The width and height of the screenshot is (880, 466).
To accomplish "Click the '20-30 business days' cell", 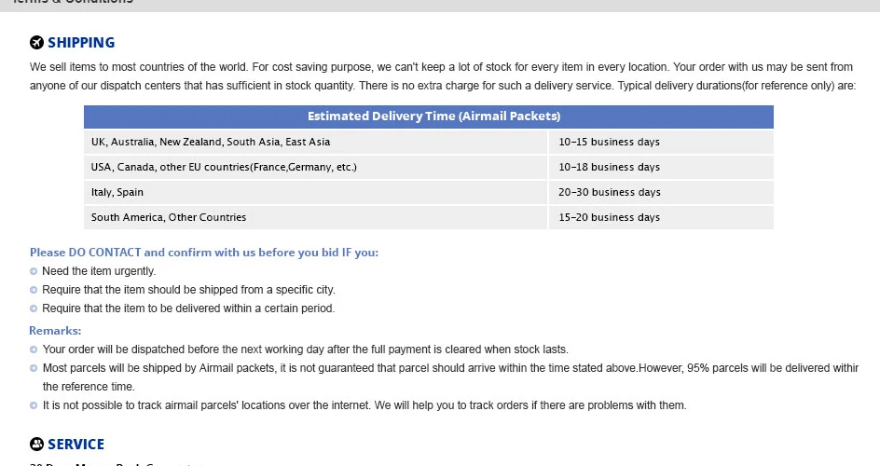I will (x=610, y=192).
